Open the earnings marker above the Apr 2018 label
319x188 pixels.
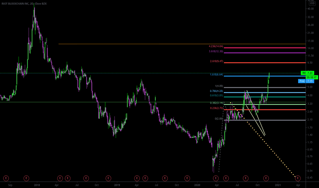[x=60, y=178]
